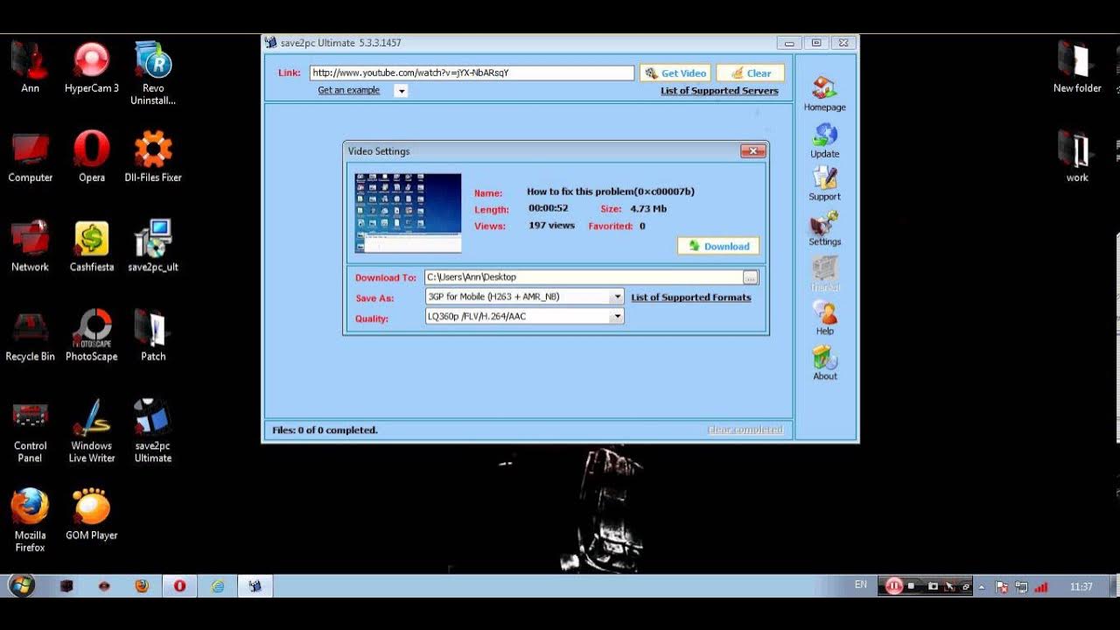Click the Clear button beside the link field
The height and width of the screenshot is (630, 1120).
(x=750, y=73)
